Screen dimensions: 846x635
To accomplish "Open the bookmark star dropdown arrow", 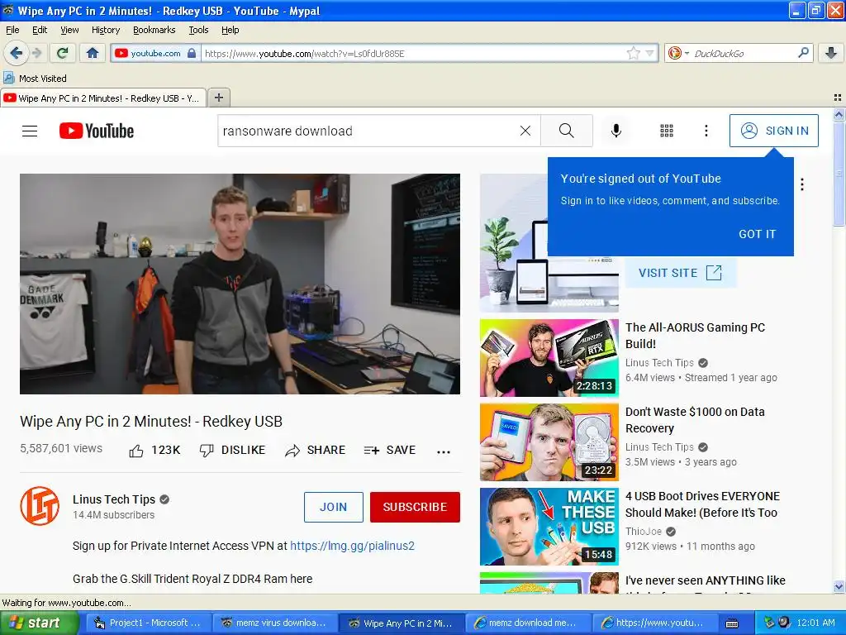I will 650,53.
